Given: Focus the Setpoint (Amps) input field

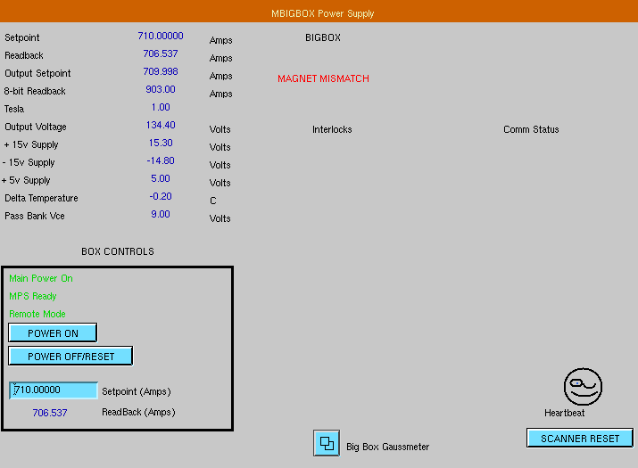Looking at the screenshot, I should pyautogui.click(x=54, y=390).
